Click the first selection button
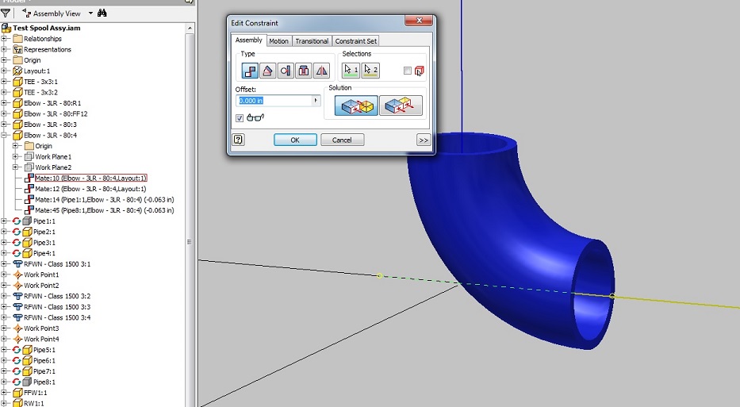This screenshot has width=740, height=407. [351, 71]
